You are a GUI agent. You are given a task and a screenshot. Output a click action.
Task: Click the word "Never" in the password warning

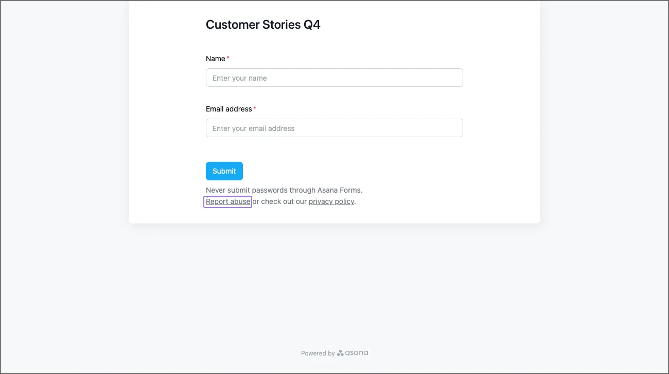click(216, 191)
